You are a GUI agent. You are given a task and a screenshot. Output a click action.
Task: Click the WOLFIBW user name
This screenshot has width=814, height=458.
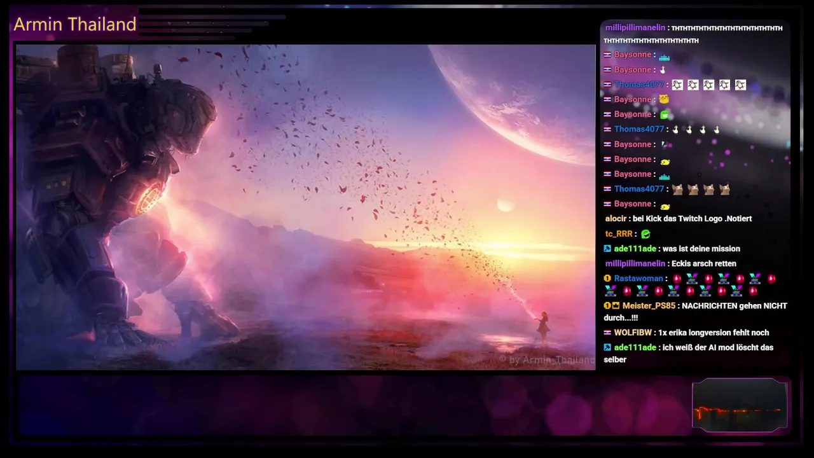point(633,333)
